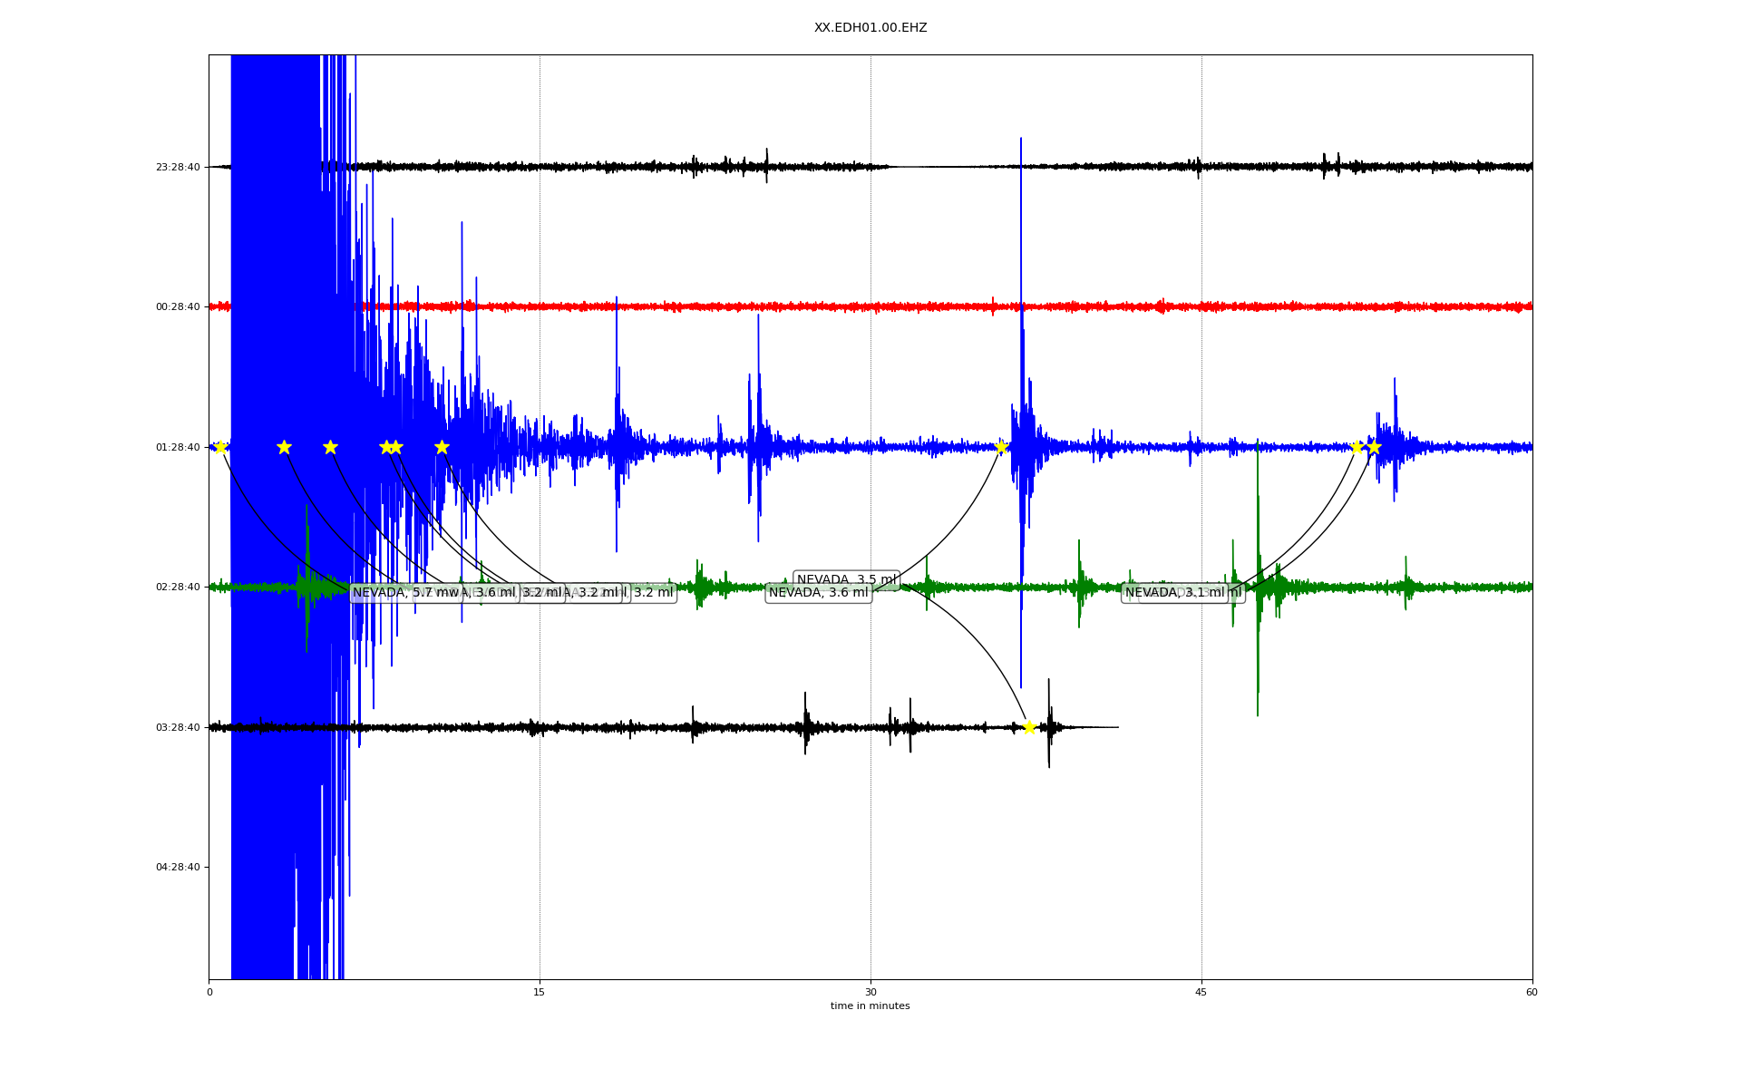Click the plot title XX.EDH01.00.EHZ
1741x1088 pixels.
click(870, 28)
